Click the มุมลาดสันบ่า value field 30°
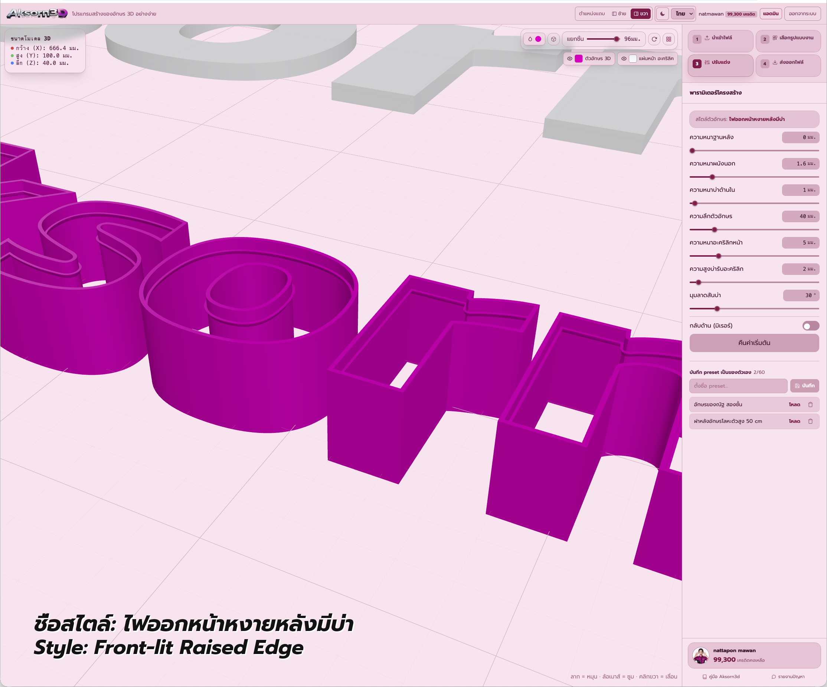827x687 pixels. (801, 296)
